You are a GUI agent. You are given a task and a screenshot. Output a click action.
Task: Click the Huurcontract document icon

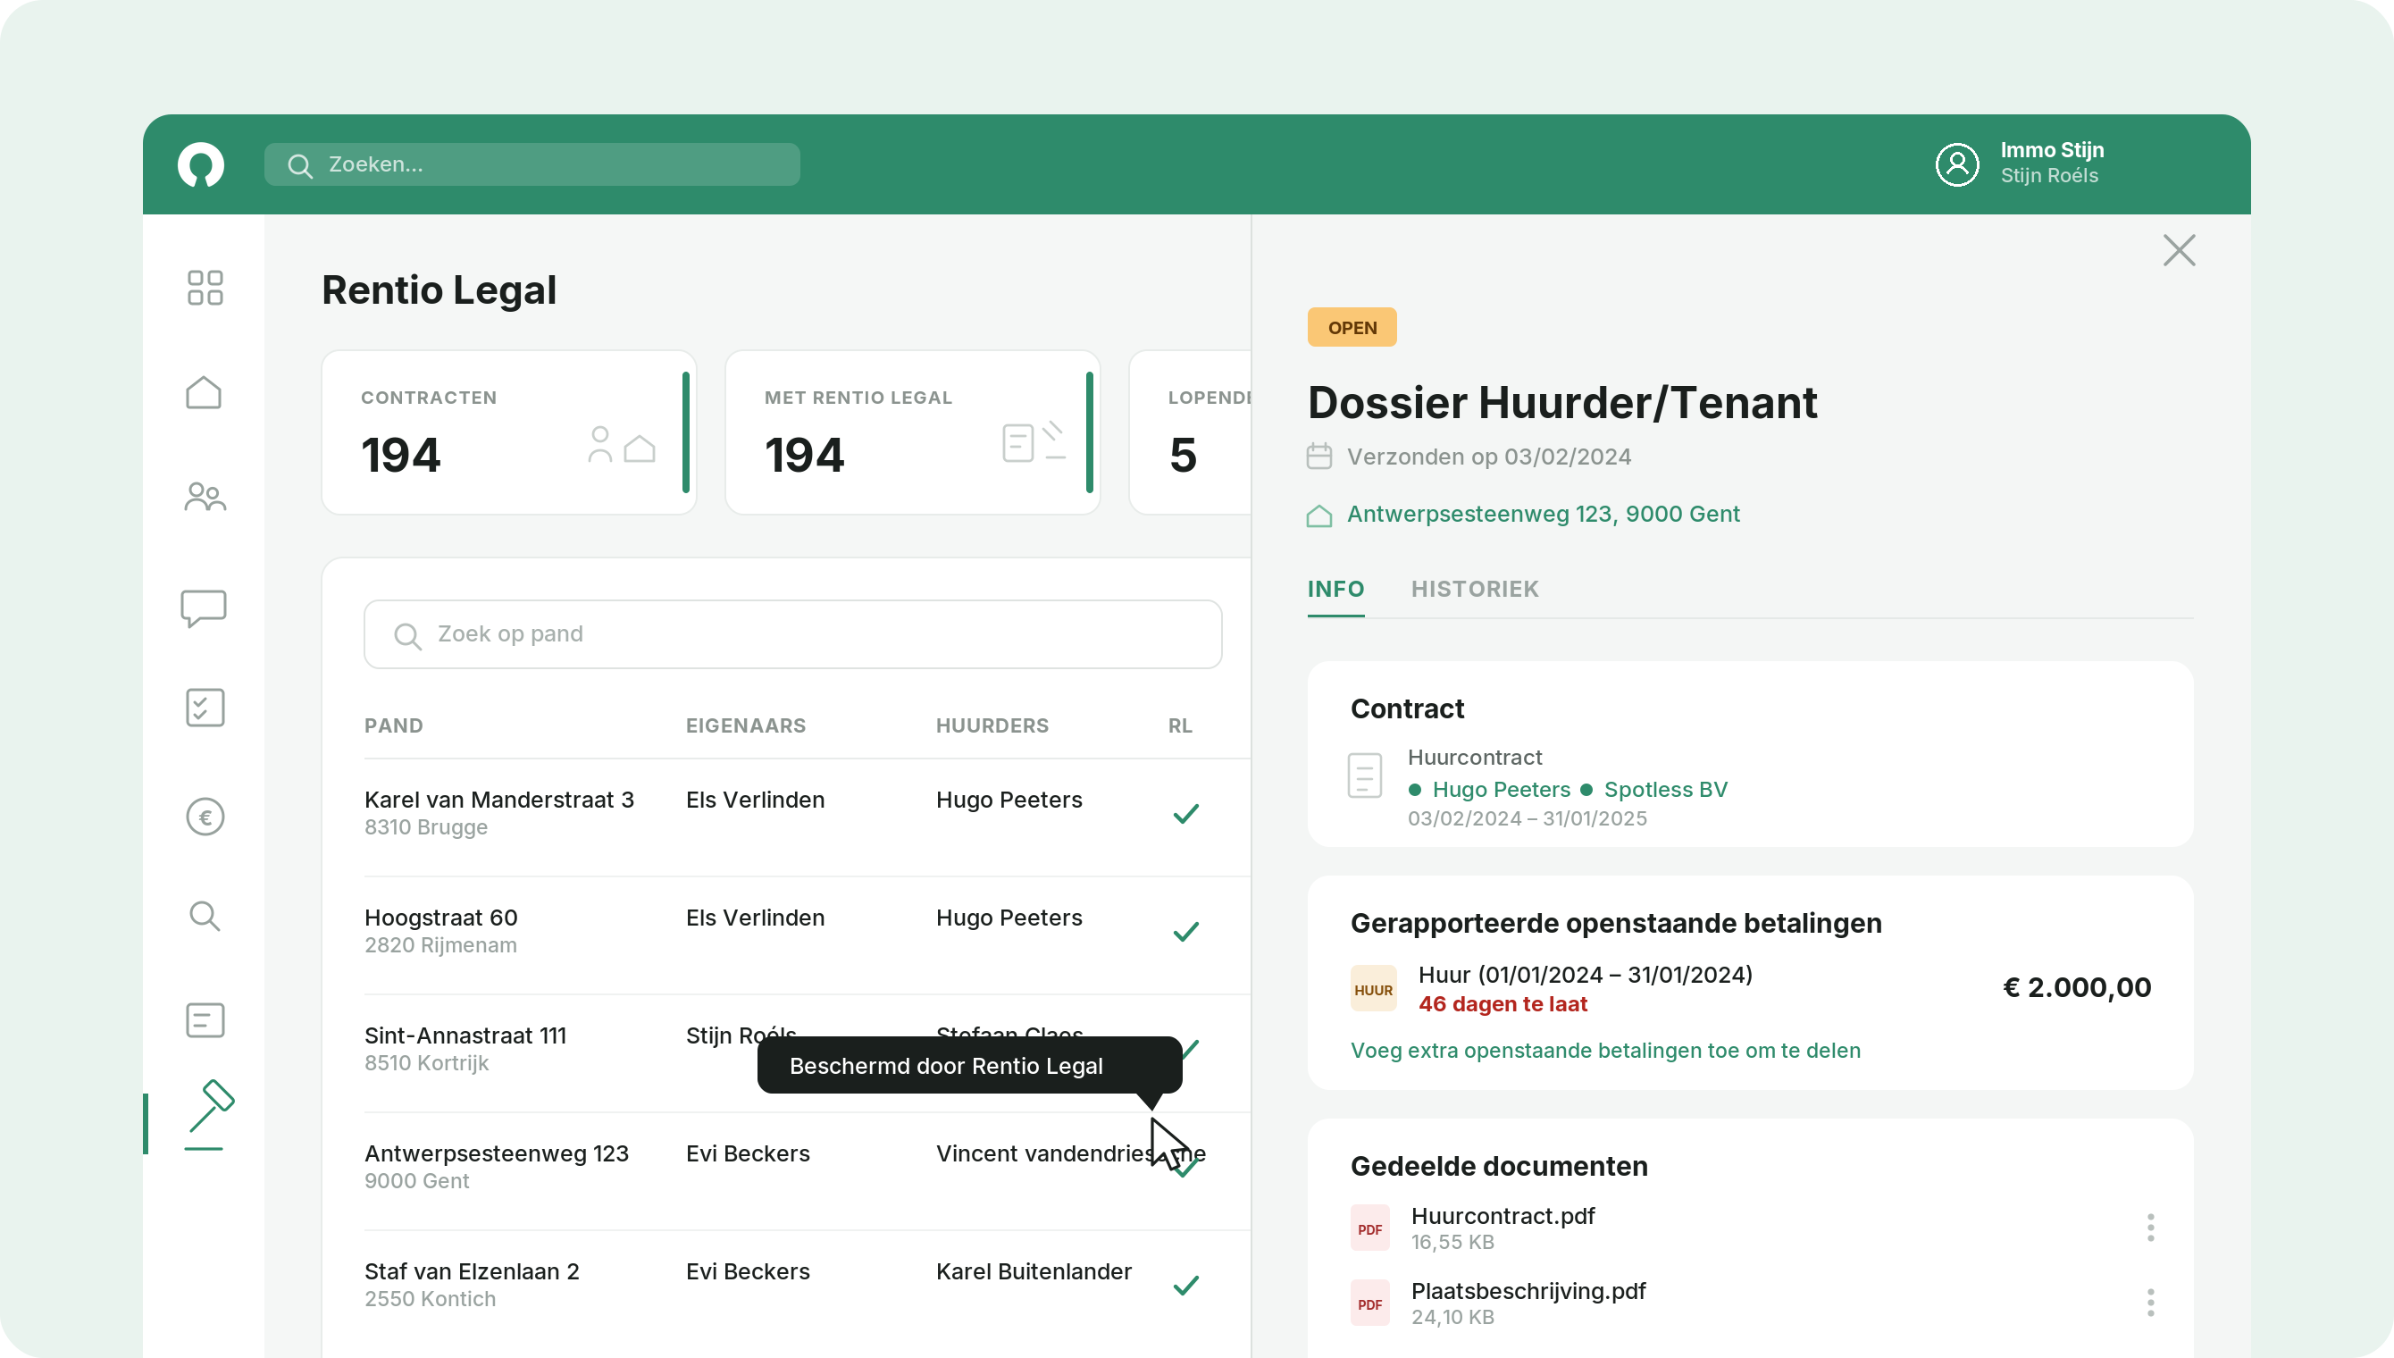coord(1364,775)
